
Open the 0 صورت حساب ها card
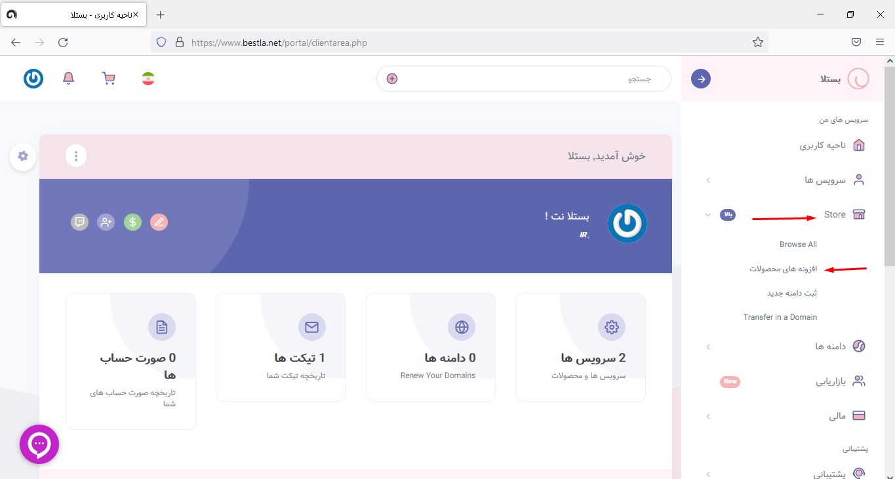point(130,362)
